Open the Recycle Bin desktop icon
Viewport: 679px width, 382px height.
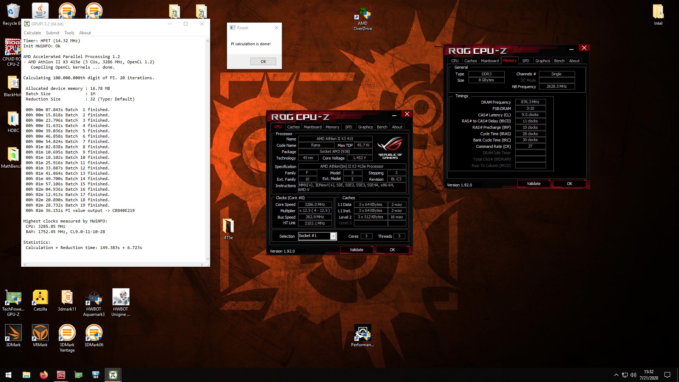[x=13, y=14]
